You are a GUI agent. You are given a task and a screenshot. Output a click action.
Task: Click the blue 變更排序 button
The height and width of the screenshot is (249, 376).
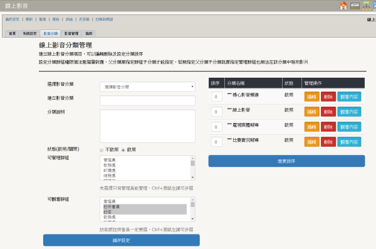[286, 161]
